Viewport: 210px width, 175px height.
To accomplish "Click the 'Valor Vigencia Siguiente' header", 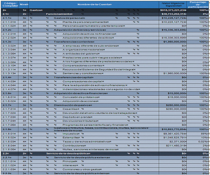I will (x=173, y=5).
